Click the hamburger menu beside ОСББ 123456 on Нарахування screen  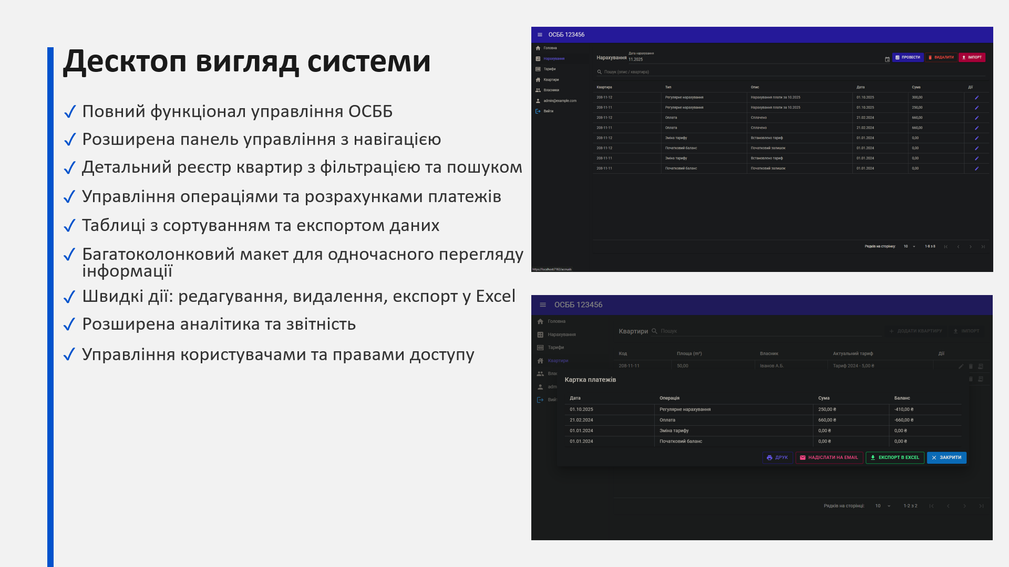pyautogui.click(x=540, y=35)
